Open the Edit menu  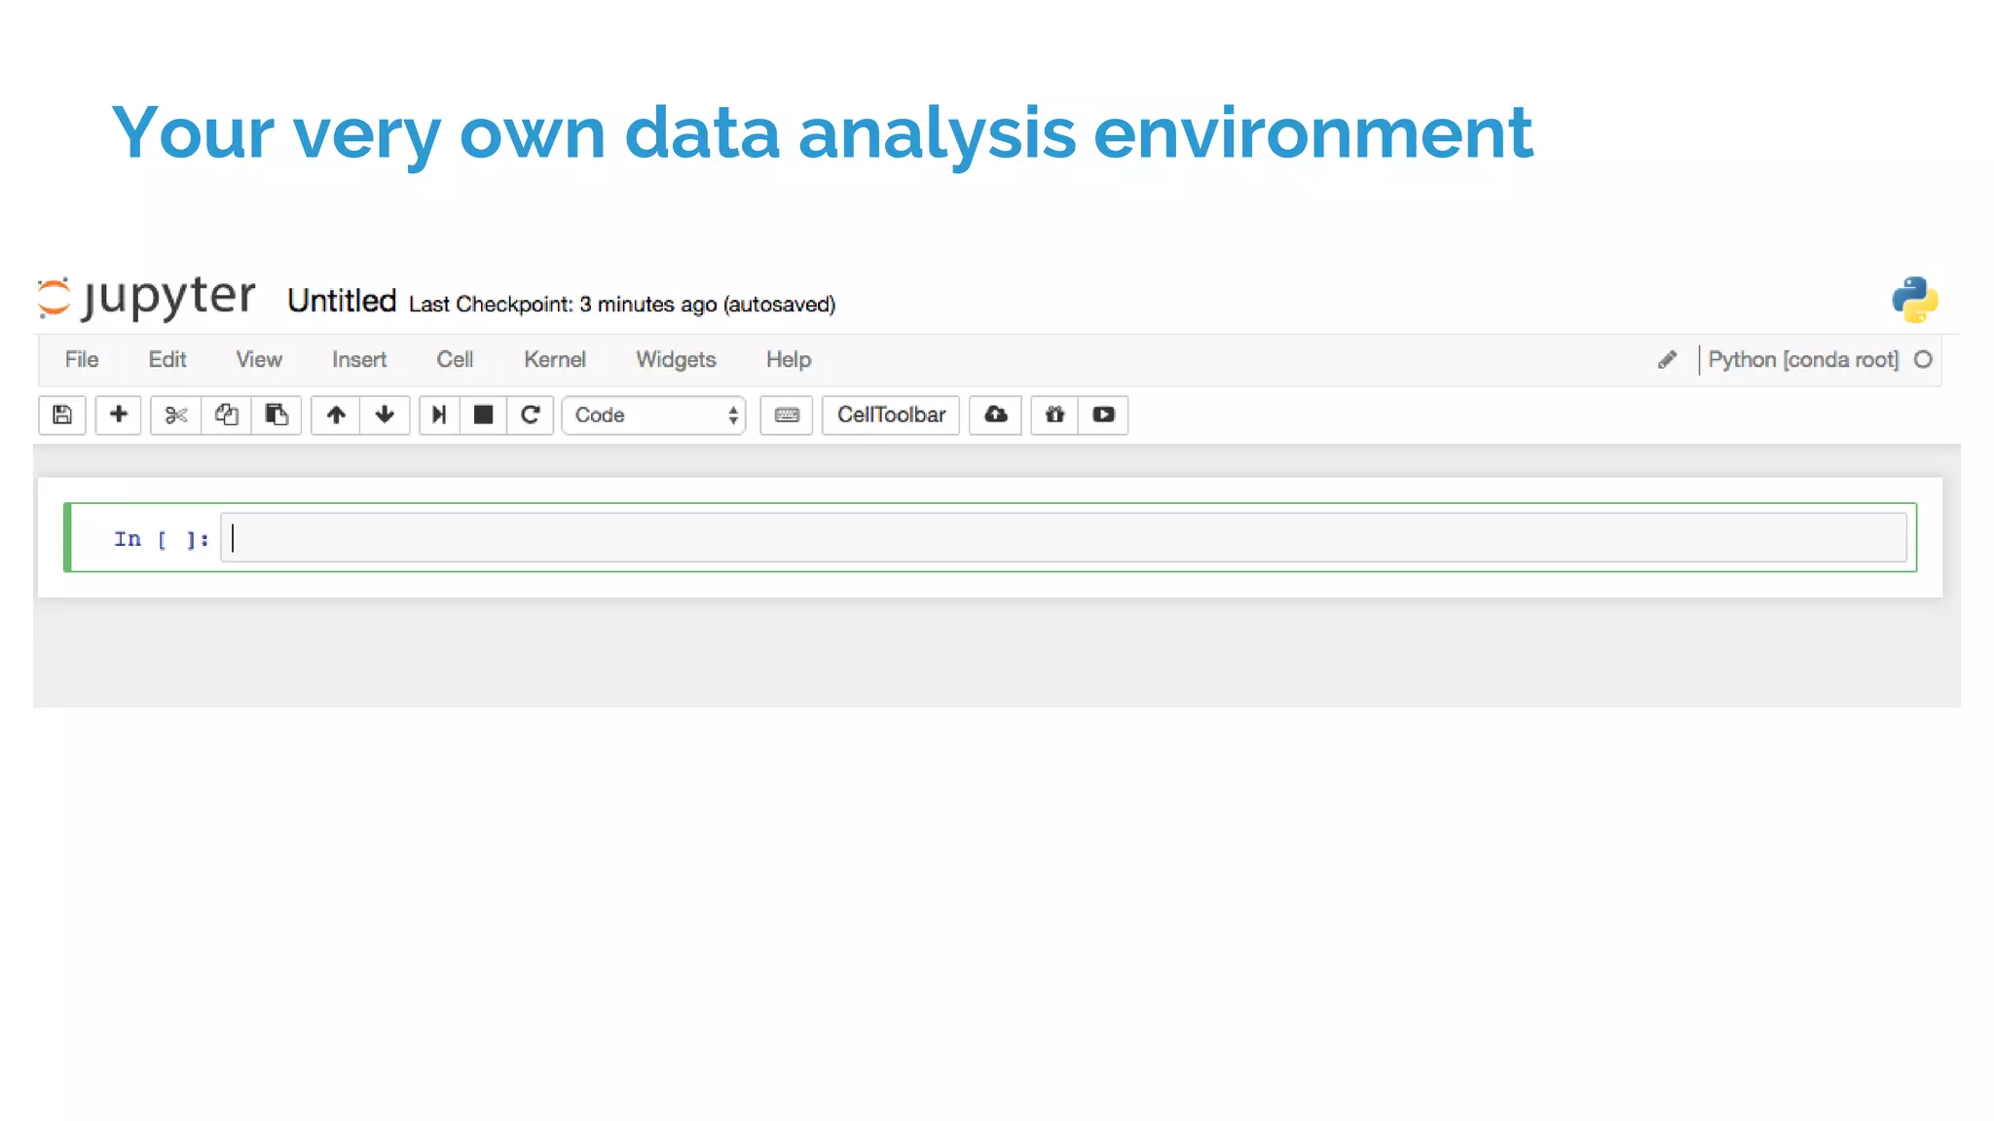167,360
